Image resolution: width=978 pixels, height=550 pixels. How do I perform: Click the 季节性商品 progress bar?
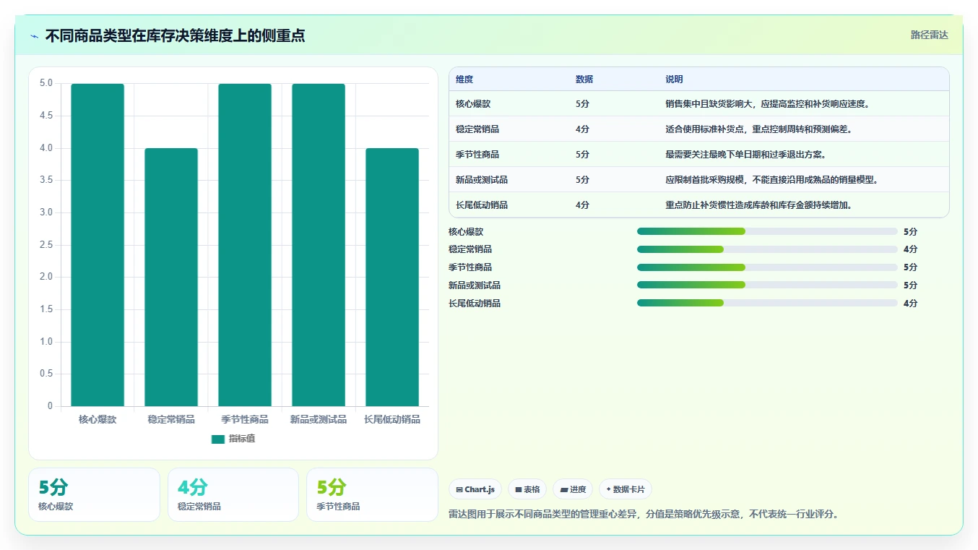point(767,267)
